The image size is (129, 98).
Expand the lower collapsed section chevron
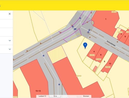pyautogui.click(x=10, y=49)
